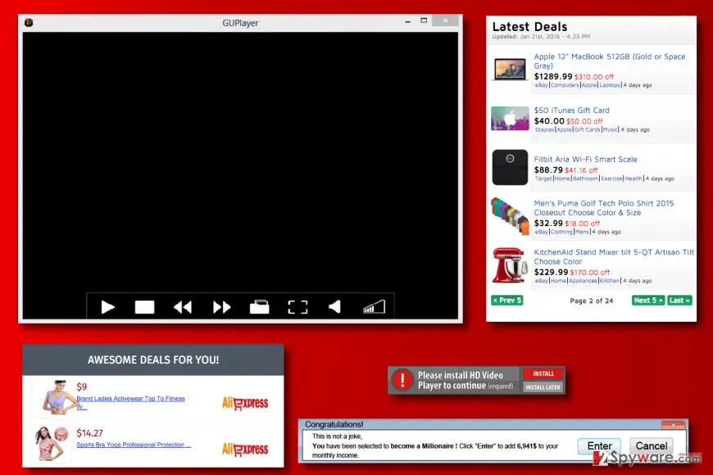Click the Latest Deals heading
Screen dimensions: 713x475
(x=529, y=27)
